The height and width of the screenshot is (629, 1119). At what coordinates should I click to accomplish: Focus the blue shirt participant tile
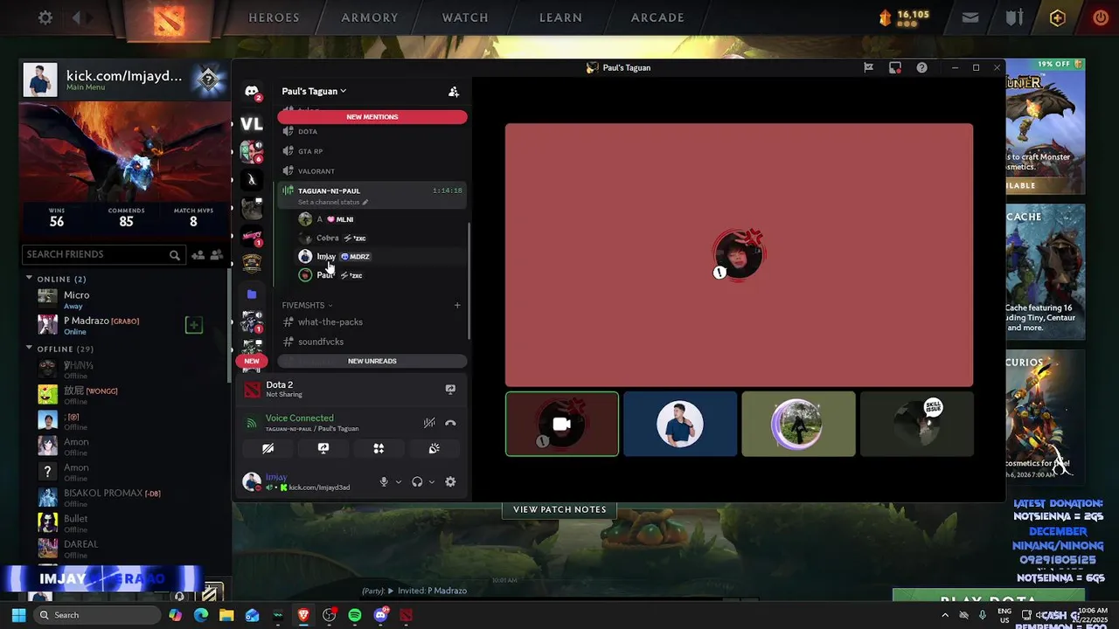tap(680, 424)
